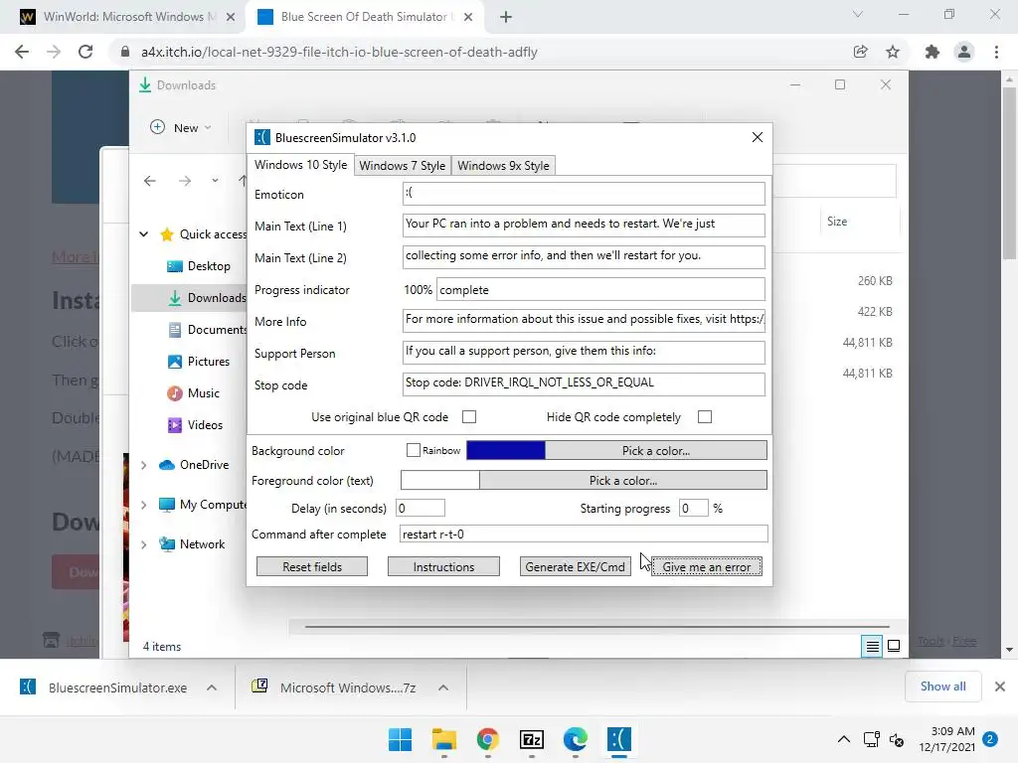Click Give me an error button
The width and height of the screenshot is (1018, 763).
[x=707, y=566]
